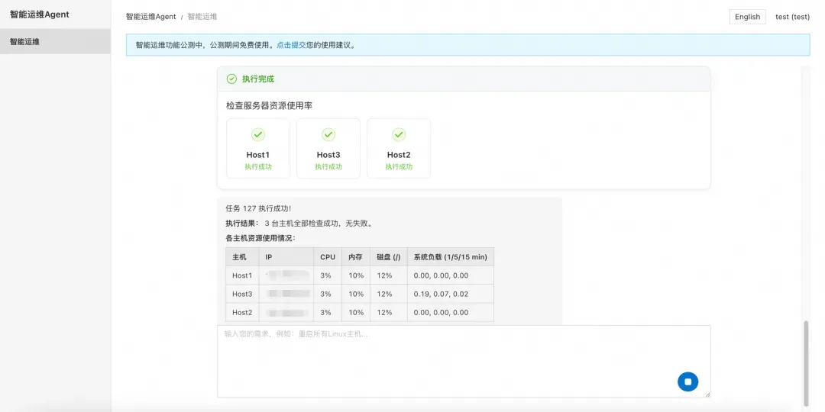Click the blurred IP cell for Host2
The width and height of the screenshot is (825, 412).
click(286, 312)
